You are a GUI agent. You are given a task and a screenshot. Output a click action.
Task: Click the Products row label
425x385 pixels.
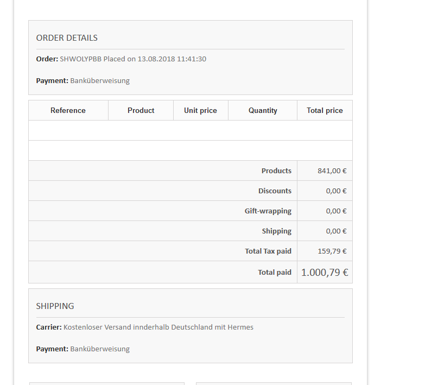[x=276, y=171]
